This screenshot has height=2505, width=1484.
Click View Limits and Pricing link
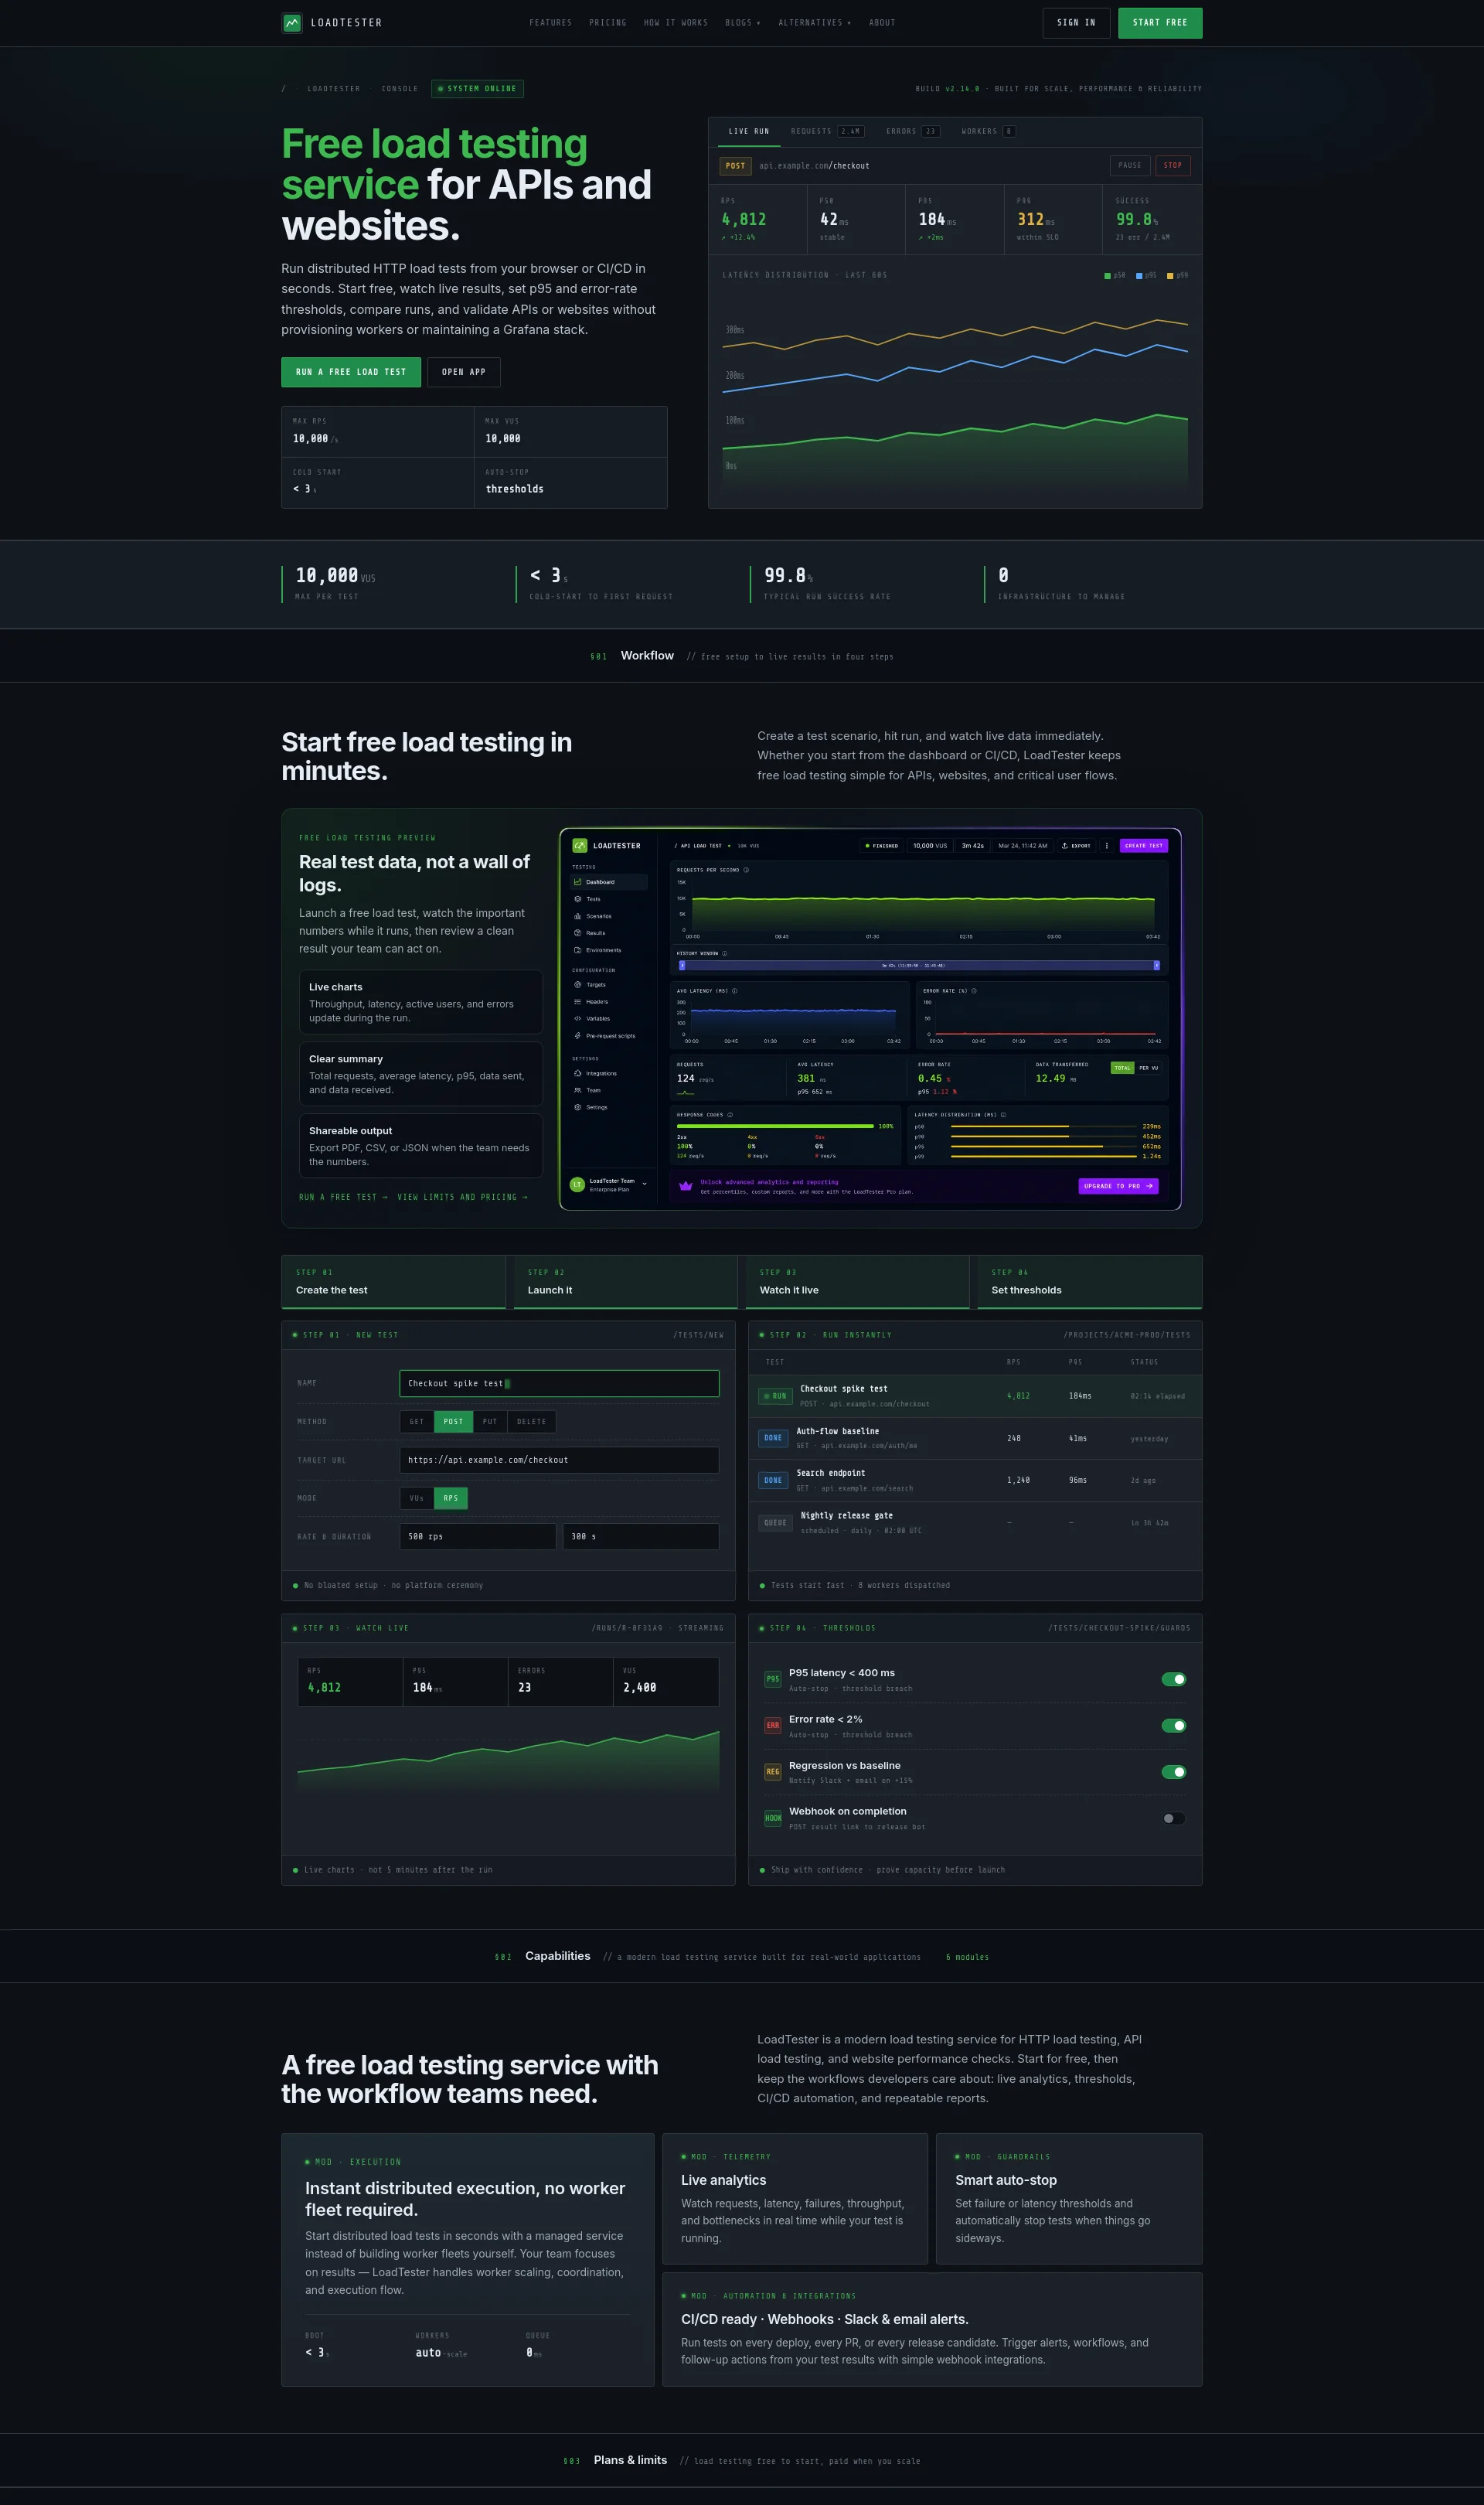(463, 1197)
